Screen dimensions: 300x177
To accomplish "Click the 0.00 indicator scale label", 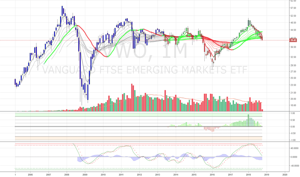I will [x=293, y=126].
